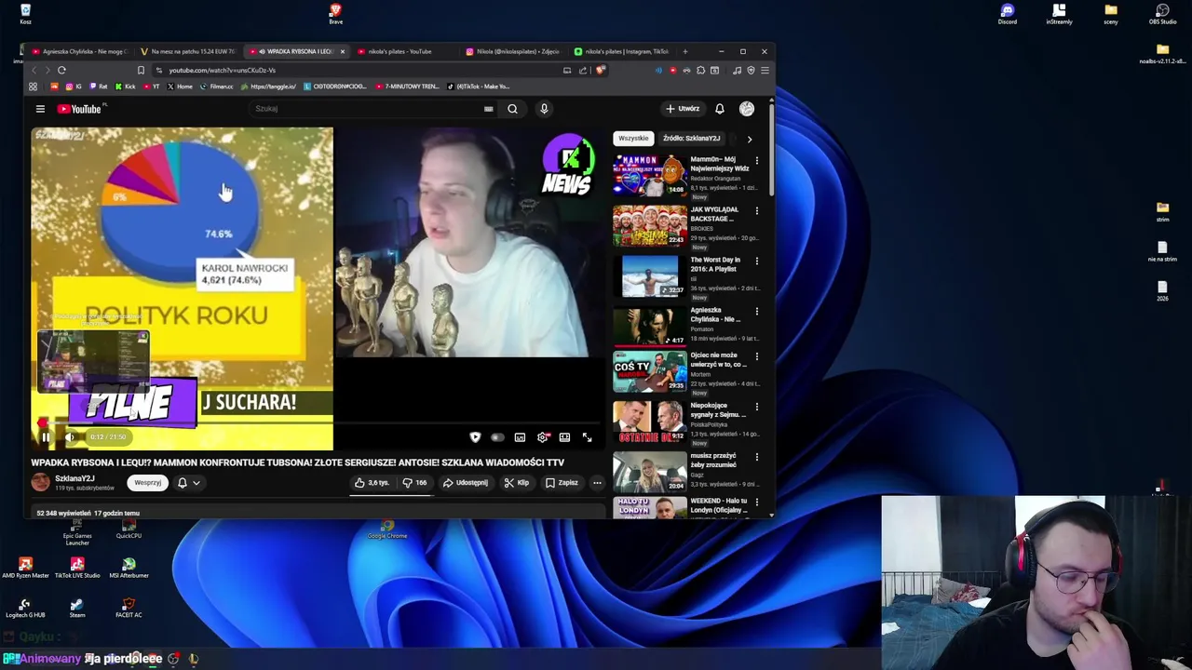Open the FACEIT AC desktop shortcut
This screenshot has width=1192, height=670.
click(129, 608)
